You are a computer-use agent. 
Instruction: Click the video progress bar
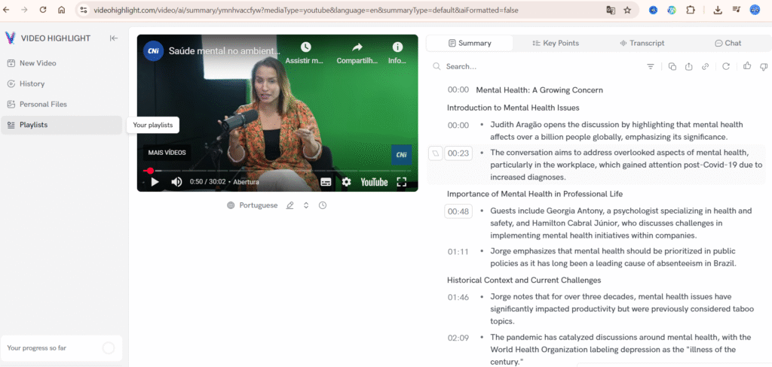point(279,171)
